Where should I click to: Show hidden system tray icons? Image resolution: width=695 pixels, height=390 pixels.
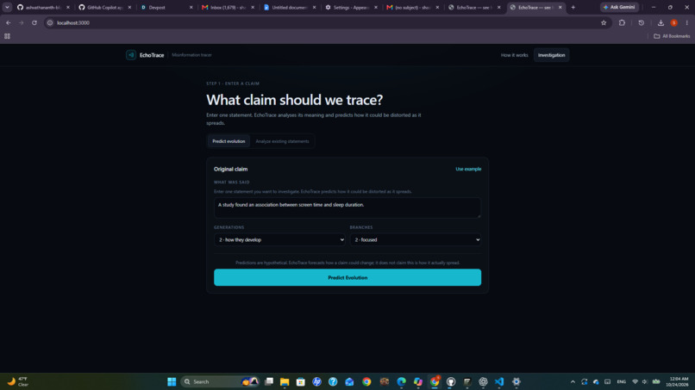pyautogui.click(x=573, y=381)
